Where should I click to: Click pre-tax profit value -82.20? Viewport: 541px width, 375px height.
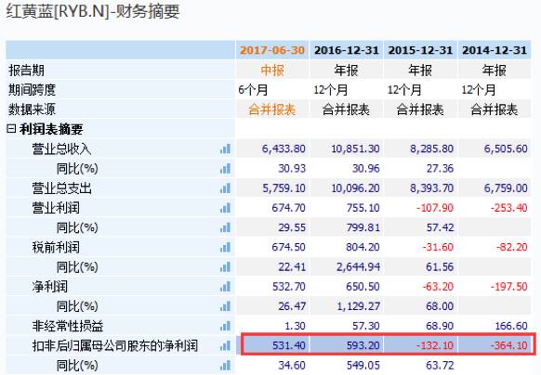(x=512, y=247)
